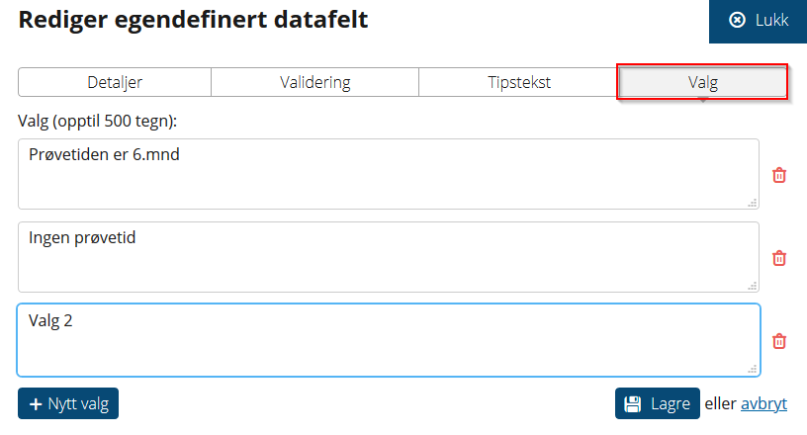This screenshot has width=807, height=435.
Task: Delete the 'Prøvetiden er 6.mnd' choice via trash icon
Action: tap(779, 175)
